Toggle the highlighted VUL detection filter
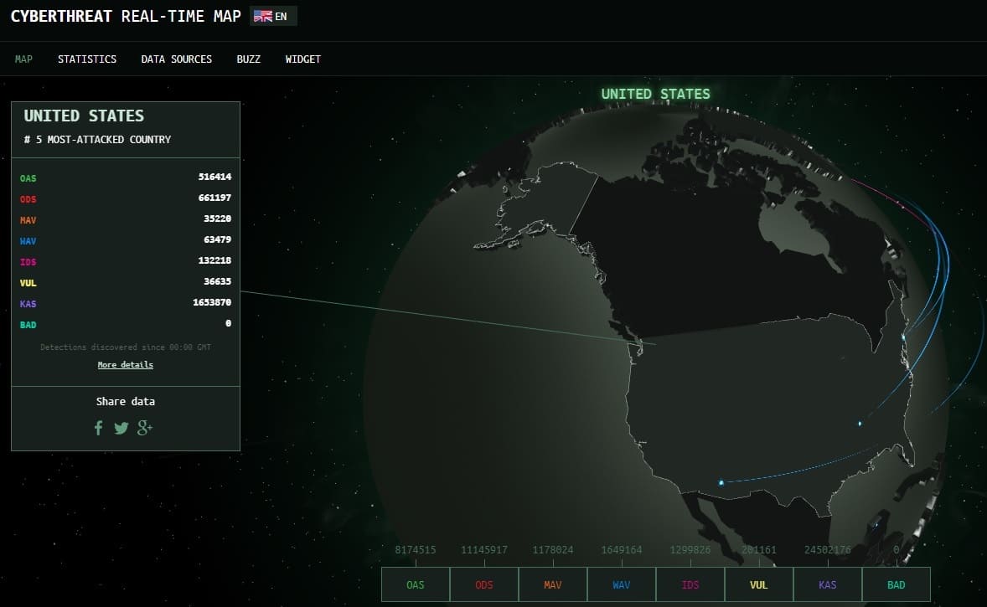The width and height of the screenshot is (987, 607). click(x=758, y=584)
